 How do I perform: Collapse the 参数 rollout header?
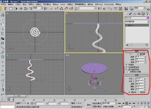[x=137, y=75]
